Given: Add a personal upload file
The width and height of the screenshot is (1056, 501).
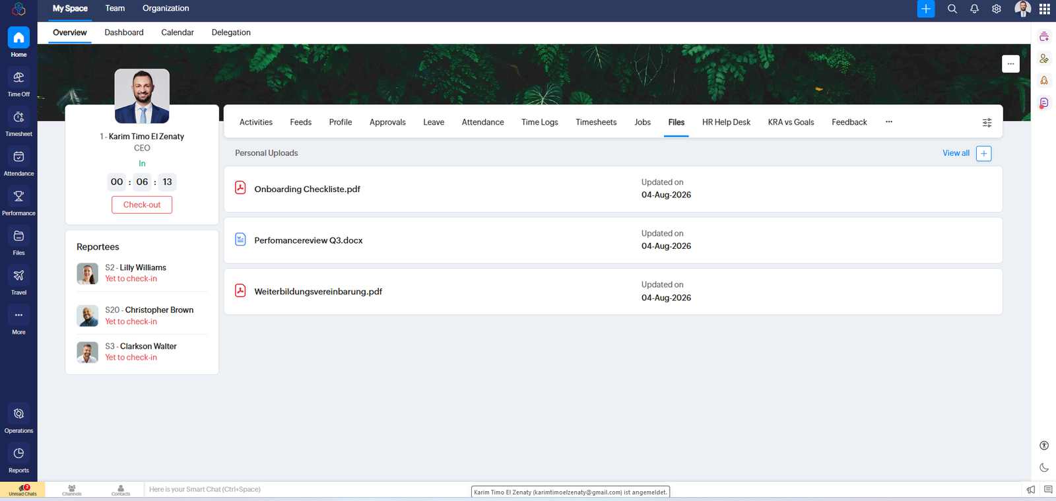Looking at the screenshot, I should (x=983, y=153).
